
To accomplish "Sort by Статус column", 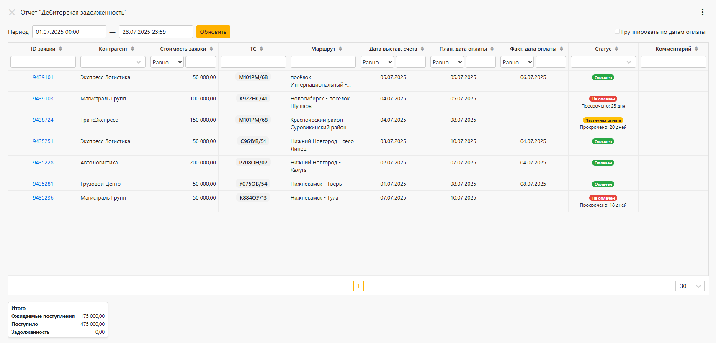I will point(616,49).
